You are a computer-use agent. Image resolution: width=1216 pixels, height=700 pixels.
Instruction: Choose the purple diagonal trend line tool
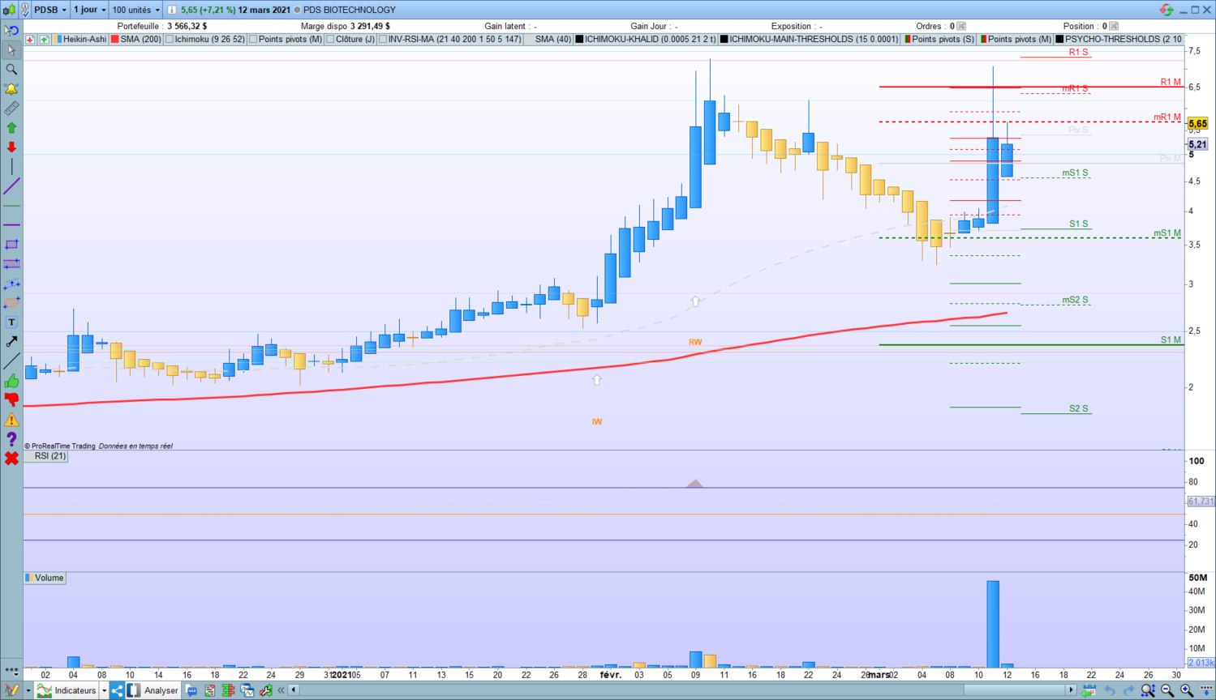click(11, 186)
